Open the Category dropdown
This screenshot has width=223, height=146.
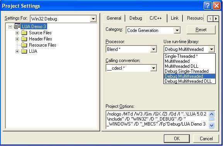[177, 30]
